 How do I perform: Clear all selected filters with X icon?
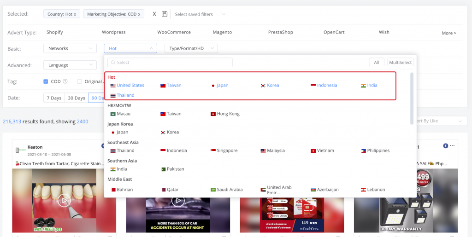[x=154, y=14]
